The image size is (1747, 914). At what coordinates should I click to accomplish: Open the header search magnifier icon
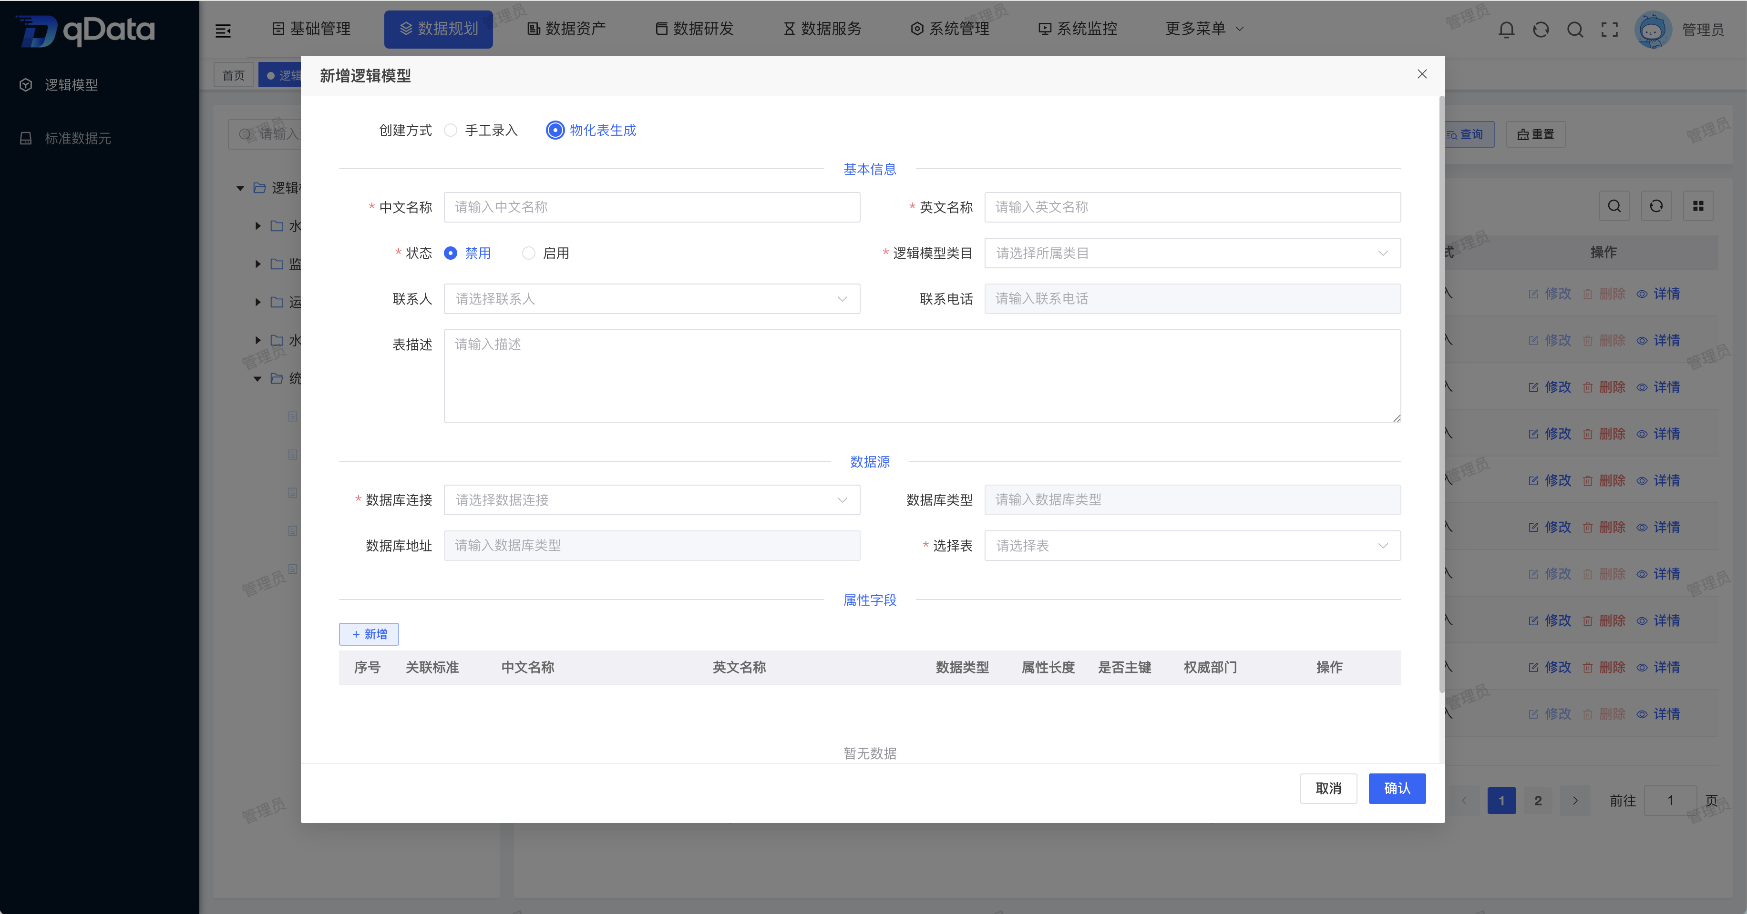(x=1575, y=29)
